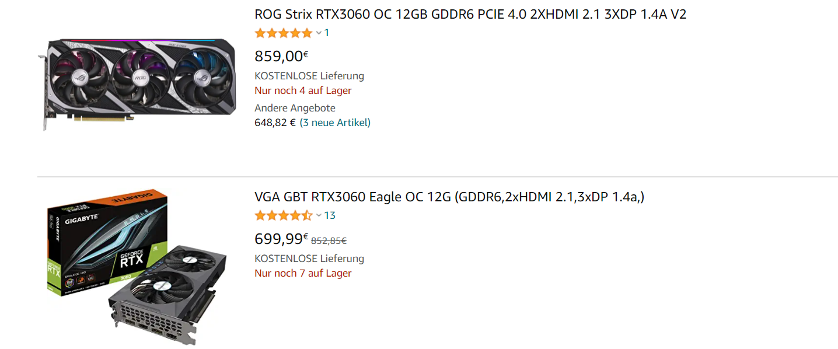Click "Nur noch 4 auf Lager" text
The image size is (838, 349).
coord(303,90)
